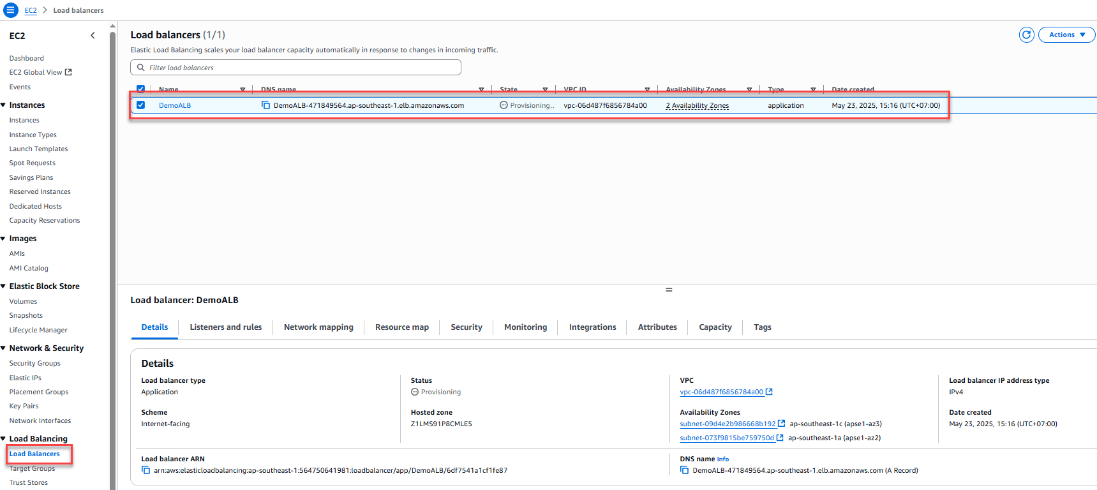The height and width of the screenshot is (490, 1097).
Task: Collapse the Instances sidebar section
Action: 4,105
